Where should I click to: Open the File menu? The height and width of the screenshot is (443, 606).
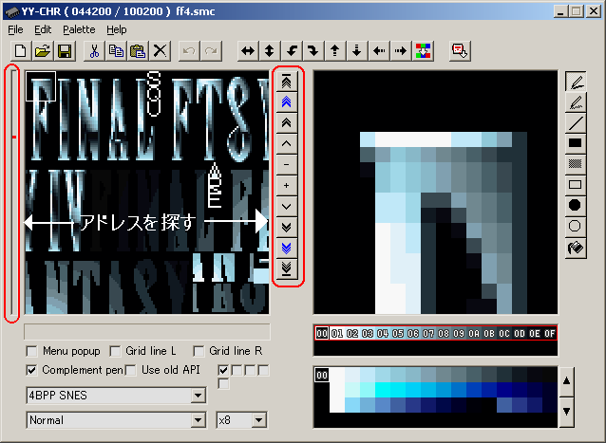(15, 29)
